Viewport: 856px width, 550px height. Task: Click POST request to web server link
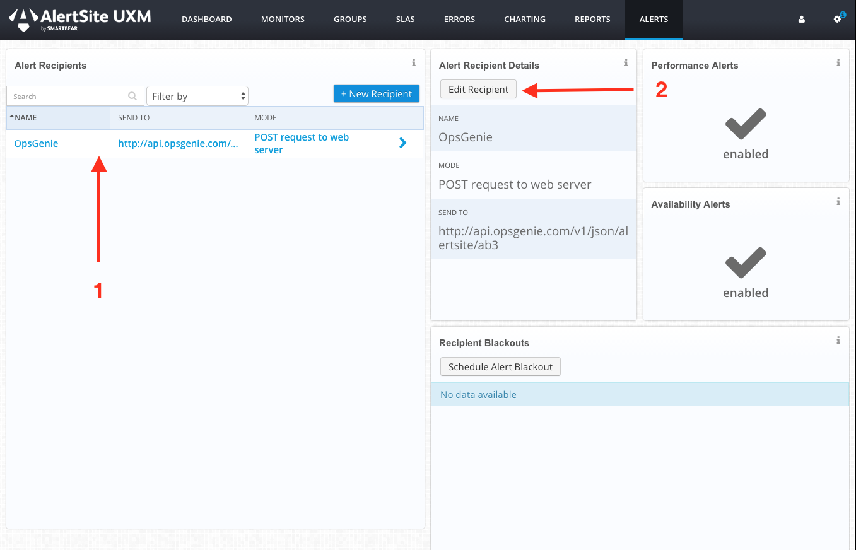click(302, 143)
